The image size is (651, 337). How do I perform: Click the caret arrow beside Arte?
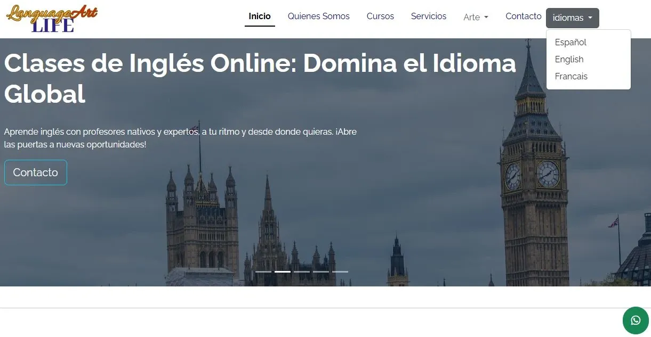486,18
